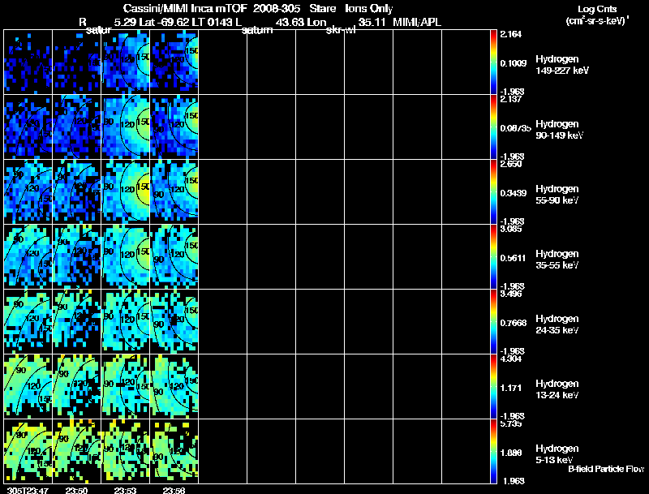
Task: Select the 90-149 keV image at 23:53
Action: [x=126, y=127]
